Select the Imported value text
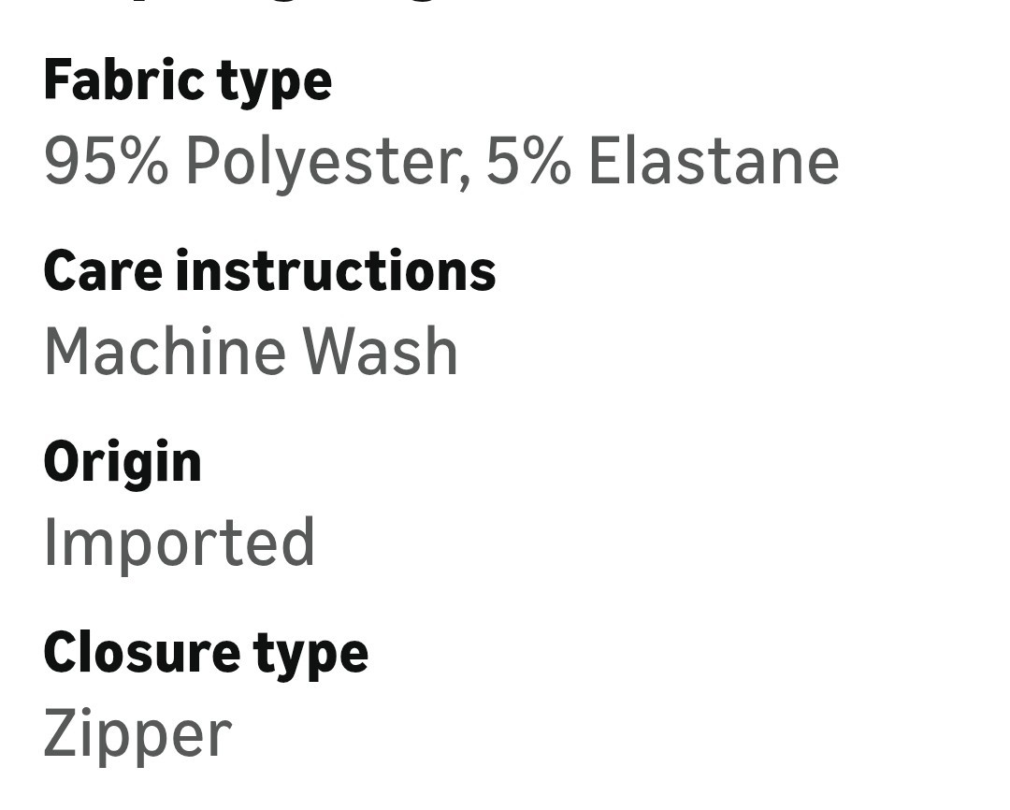 179,542
